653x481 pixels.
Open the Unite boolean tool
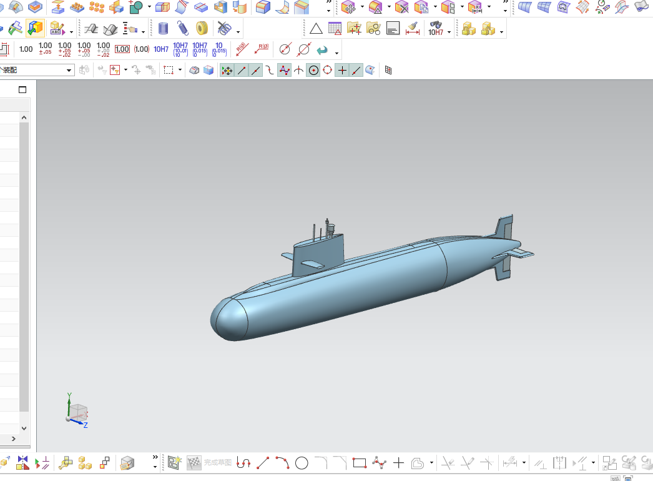tap(135, 7)
